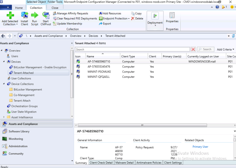Viewport: 236px width, 168px height.
Task: Expand the Asset Intelligence tree node
Action: [4, 117]
